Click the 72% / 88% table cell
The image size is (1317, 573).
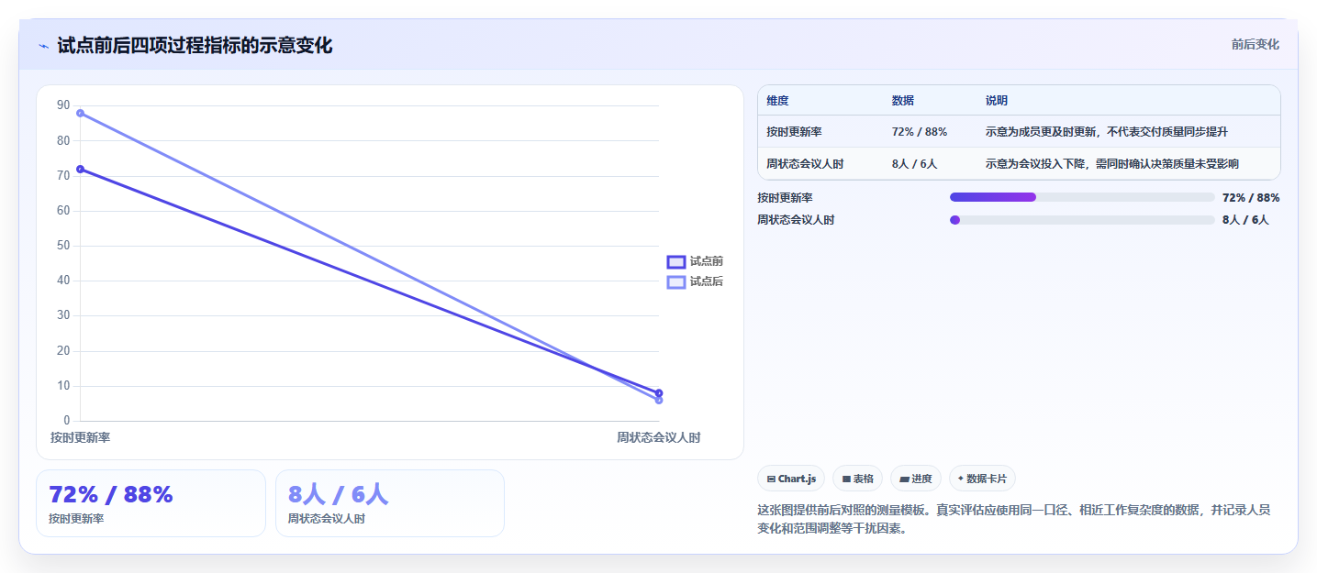919,132
